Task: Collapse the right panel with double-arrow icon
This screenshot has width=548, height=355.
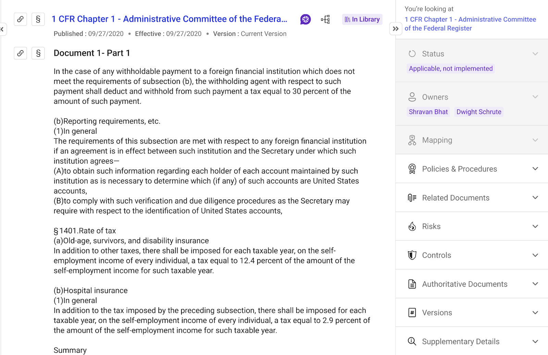Action: click(x=396, y=29)
